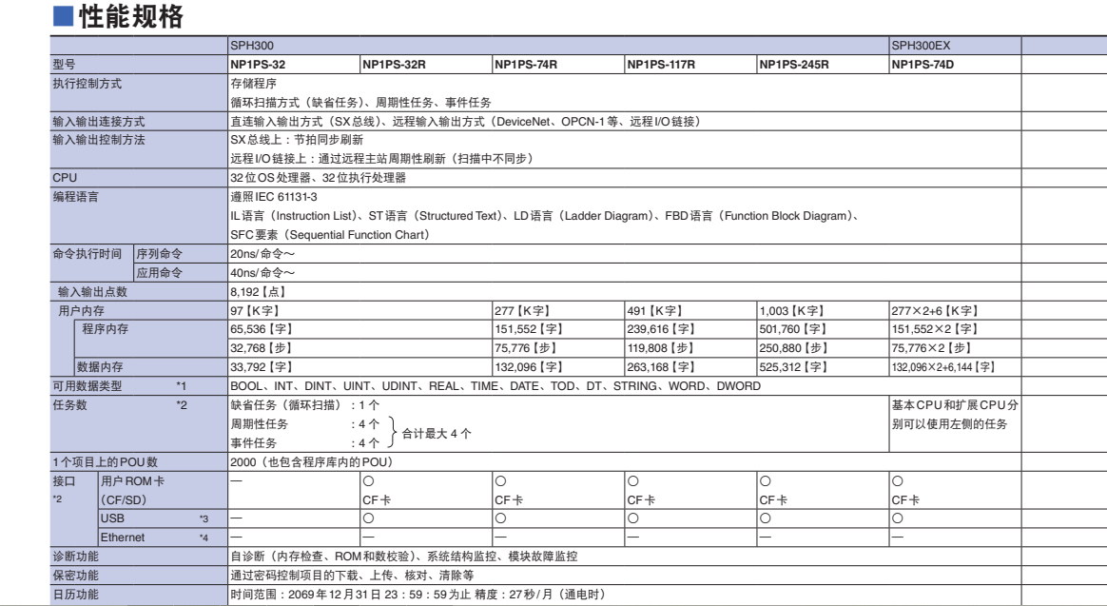Select the 2000 POU count value text
This screenshot has width=1107, height=606.
pos(312,462)
